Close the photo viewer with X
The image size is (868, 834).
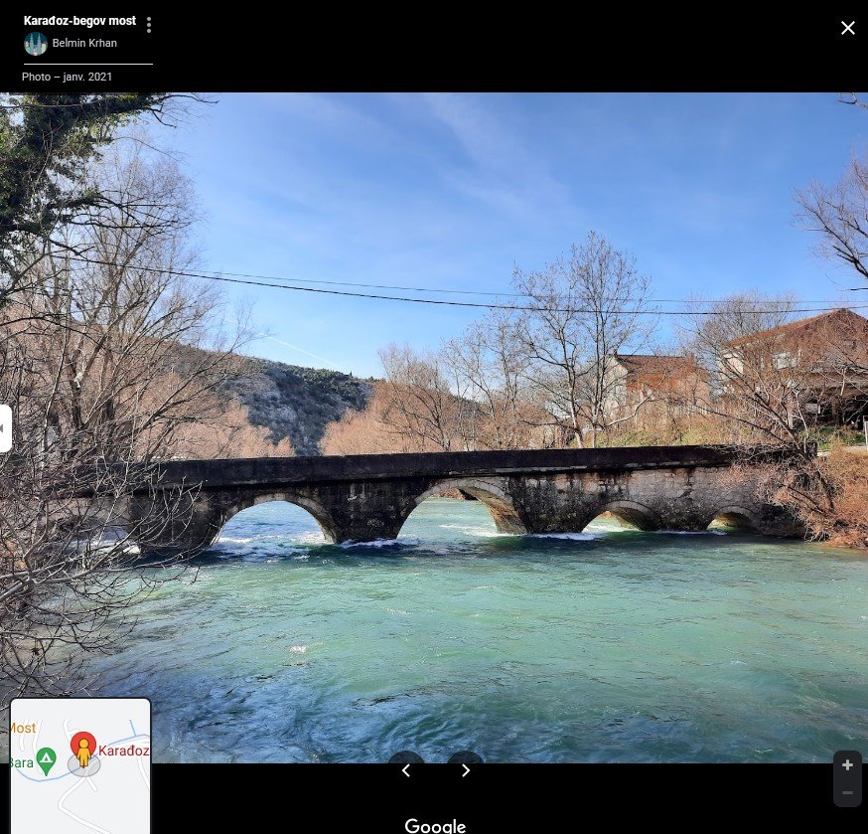[847, 28]
